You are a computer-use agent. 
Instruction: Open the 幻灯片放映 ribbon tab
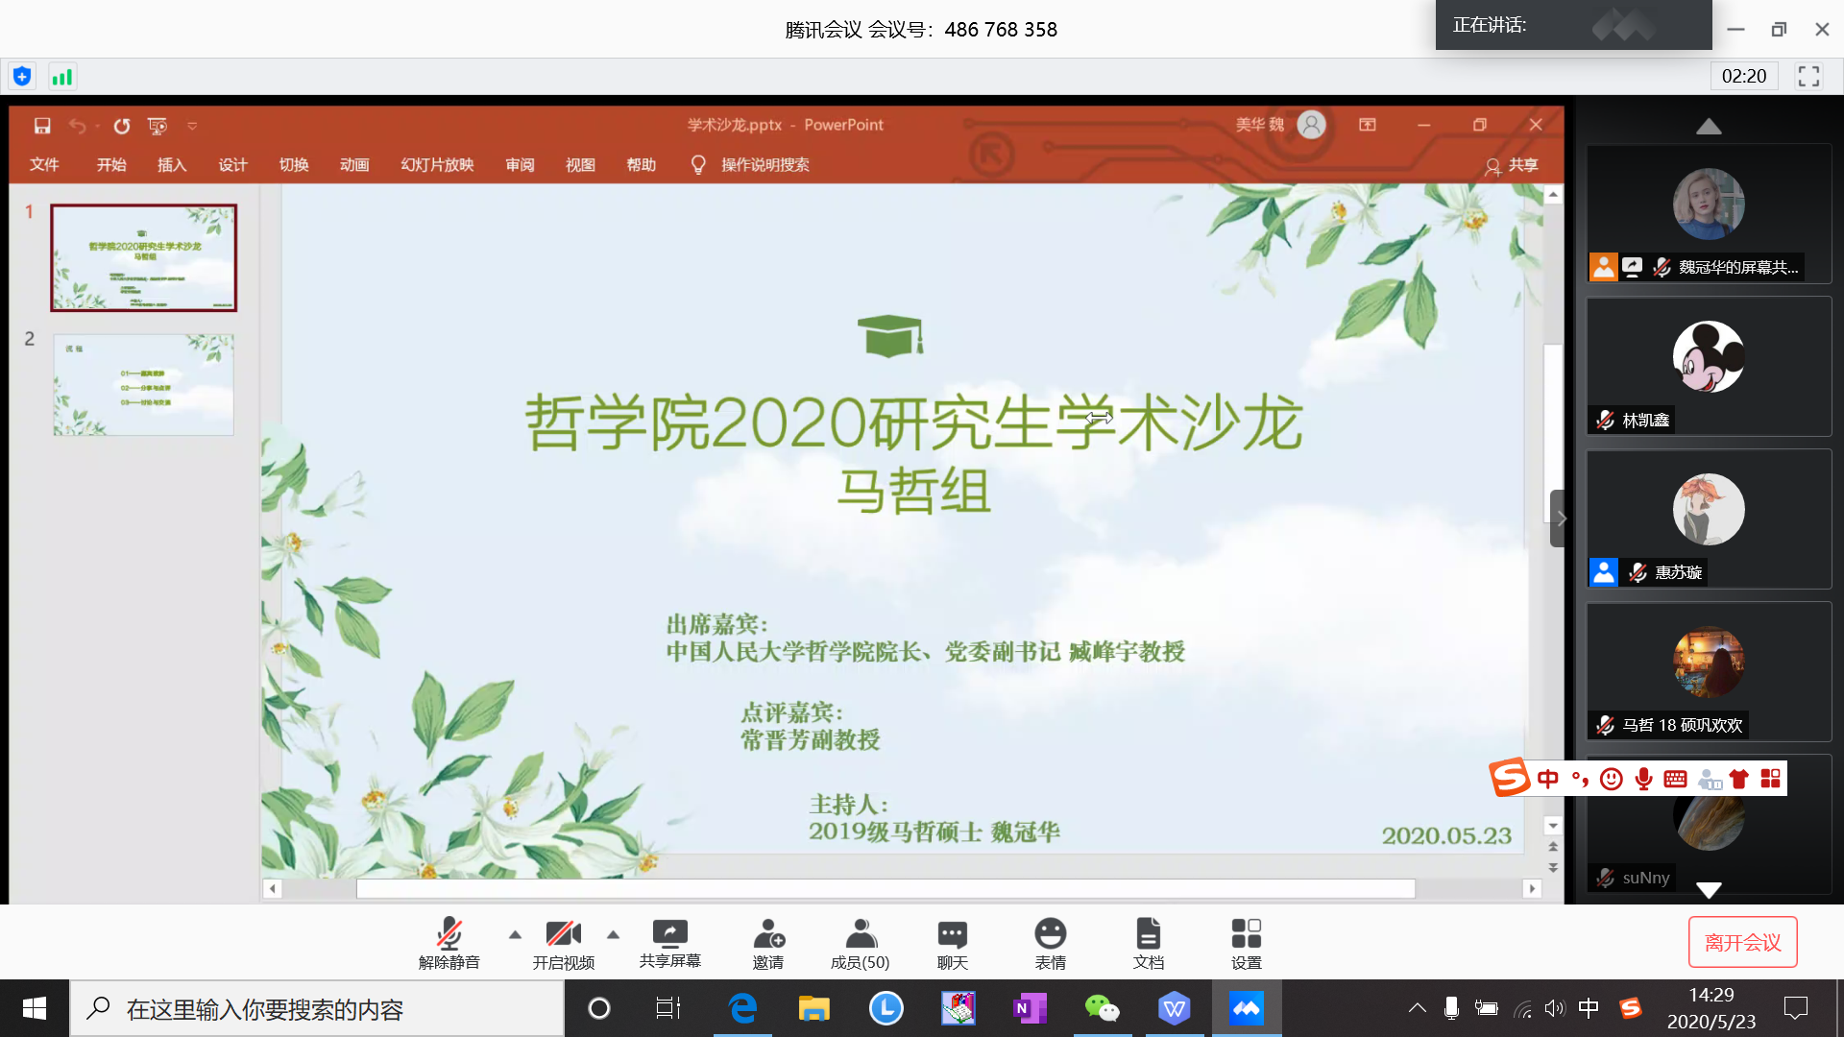pyautogui.click(x=437, y=165)
